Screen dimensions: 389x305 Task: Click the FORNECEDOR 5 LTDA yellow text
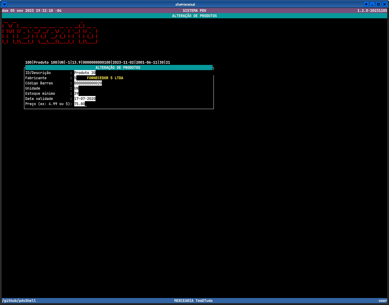point(105,78)
